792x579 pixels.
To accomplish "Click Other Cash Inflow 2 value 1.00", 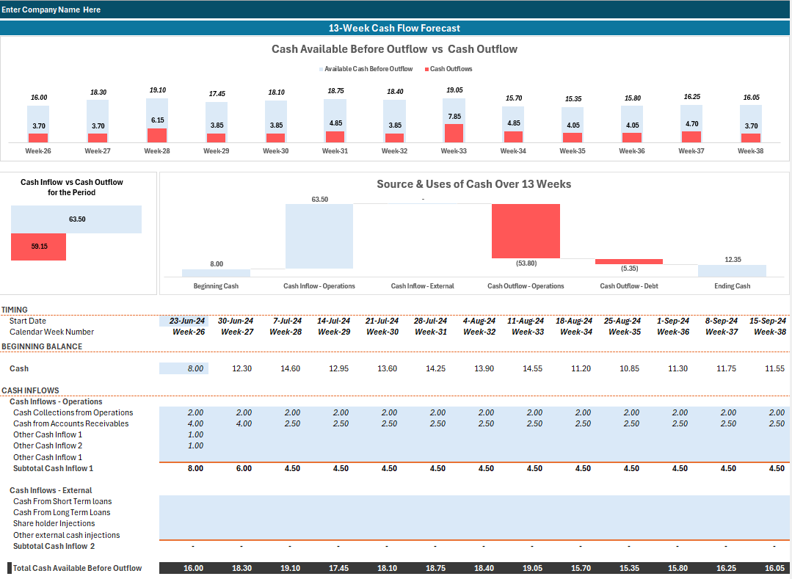I will 195,445.
